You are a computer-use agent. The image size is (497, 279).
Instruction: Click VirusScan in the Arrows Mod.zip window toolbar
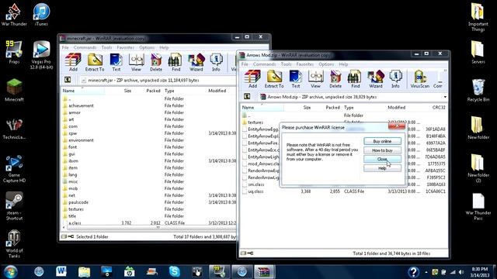point(419,79)
